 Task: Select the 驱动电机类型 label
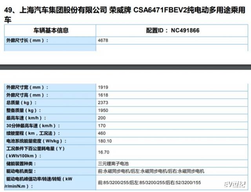(21, 171)
